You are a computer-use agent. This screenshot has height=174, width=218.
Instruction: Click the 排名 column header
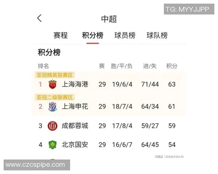(x=44, y=66)
